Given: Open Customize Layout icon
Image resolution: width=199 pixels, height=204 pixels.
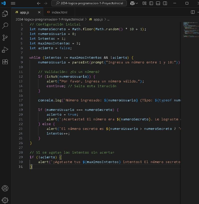Looking at the screenshot, I should [x=144, y=3].
